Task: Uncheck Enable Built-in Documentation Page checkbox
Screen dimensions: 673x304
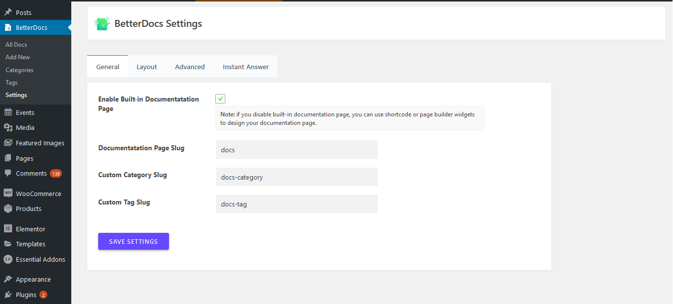Action: [220, 99]
